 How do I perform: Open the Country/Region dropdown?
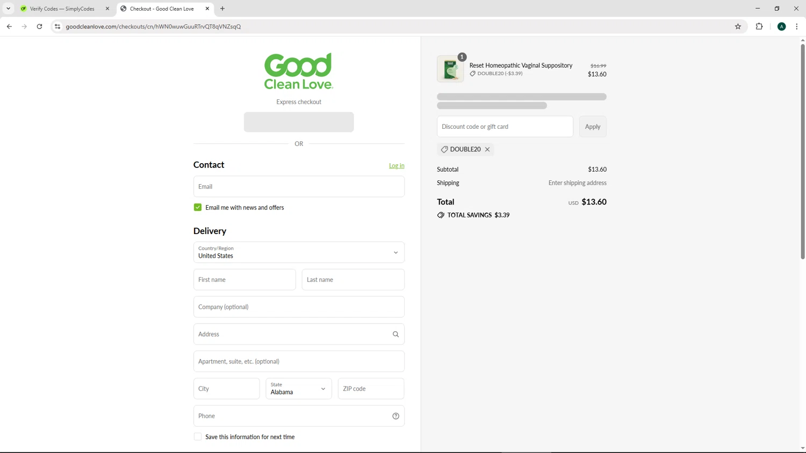click(x=299, y=252)
